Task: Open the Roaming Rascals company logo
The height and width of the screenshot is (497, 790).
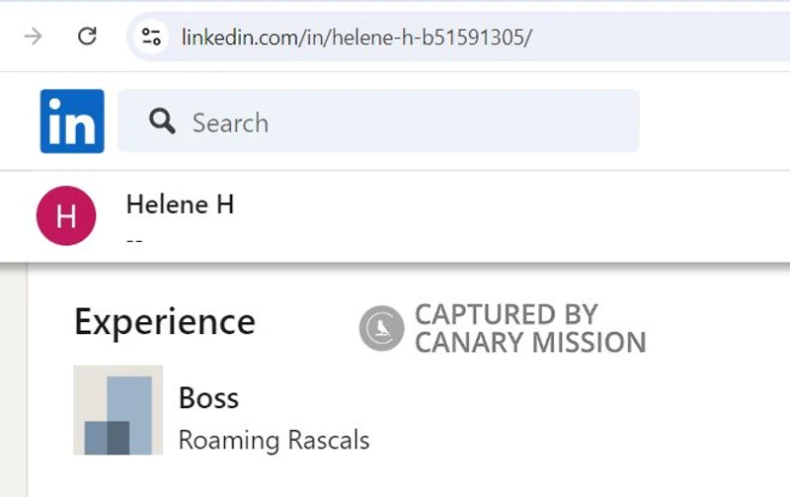Action: [118, 410]
